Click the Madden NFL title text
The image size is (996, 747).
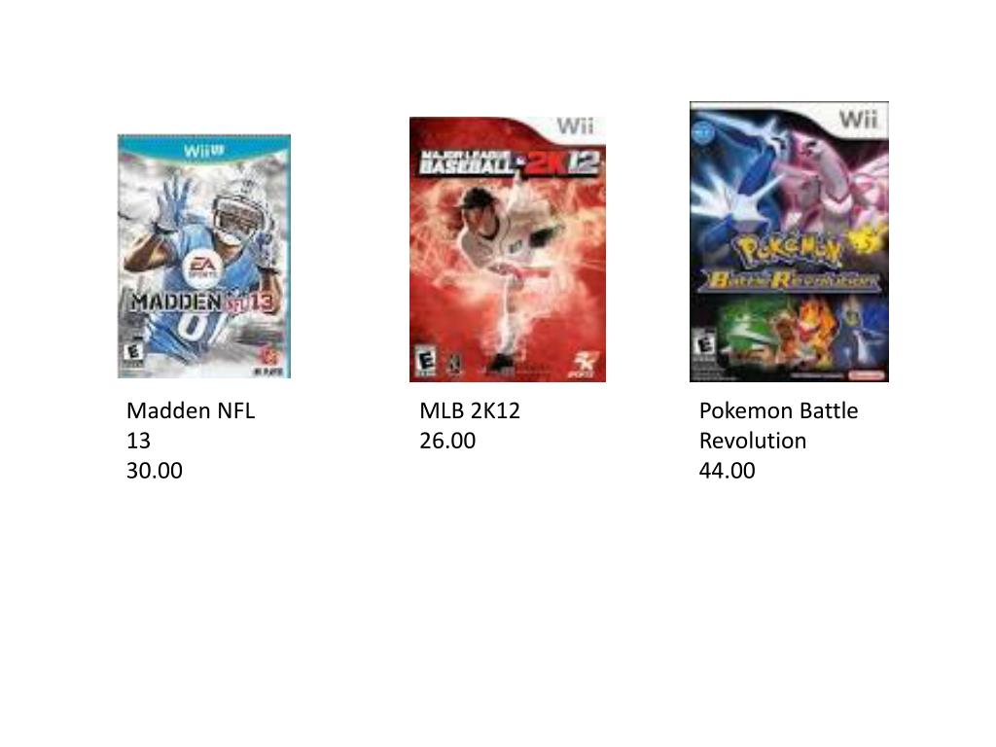click(x=191, y=410)
